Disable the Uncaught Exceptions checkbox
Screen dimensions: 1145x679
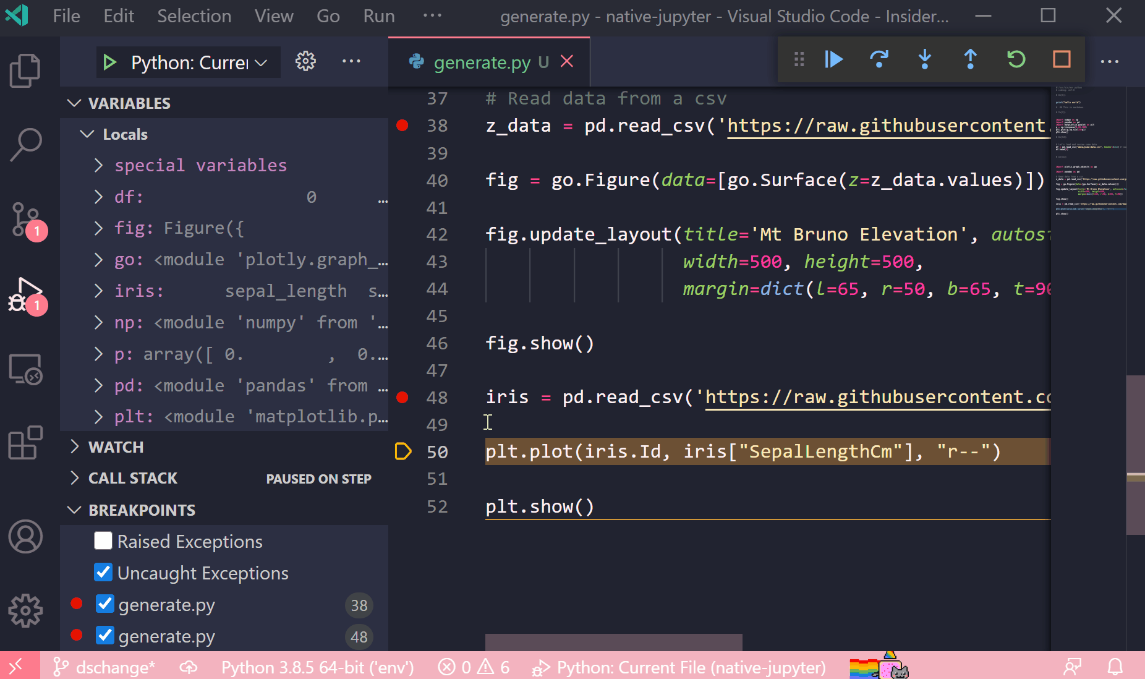coord(103,573)
